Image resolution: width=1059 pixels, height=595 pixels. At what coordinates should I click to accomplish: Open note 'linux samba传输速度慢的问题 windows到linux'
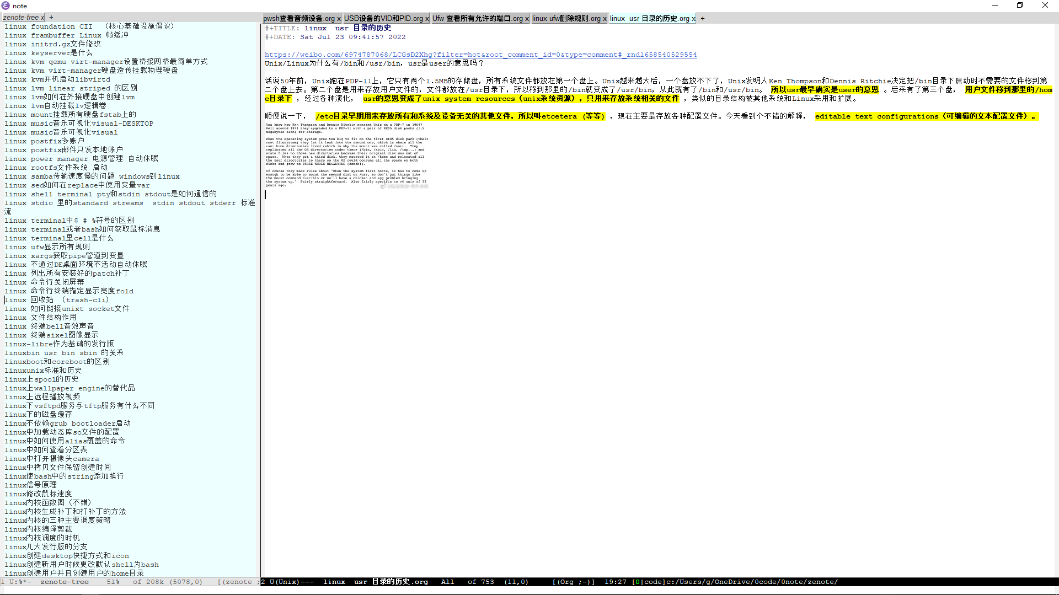[x=92, y=176]
